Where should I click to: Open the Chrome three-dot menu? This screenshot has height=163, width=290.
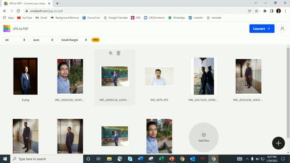(285, 11)
